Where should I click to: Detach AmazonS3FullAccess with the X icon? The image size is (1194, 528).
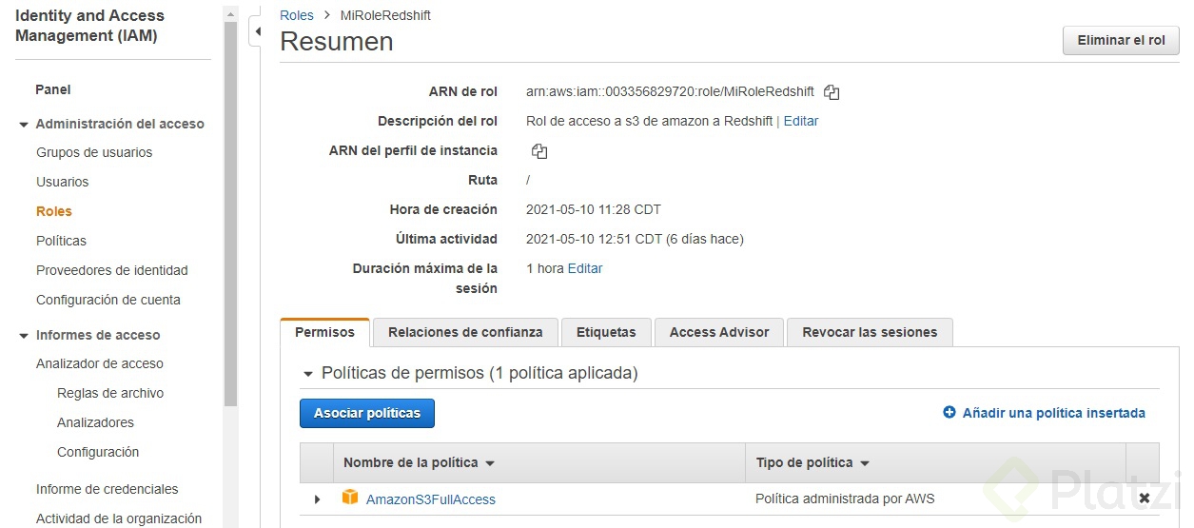1144,498
